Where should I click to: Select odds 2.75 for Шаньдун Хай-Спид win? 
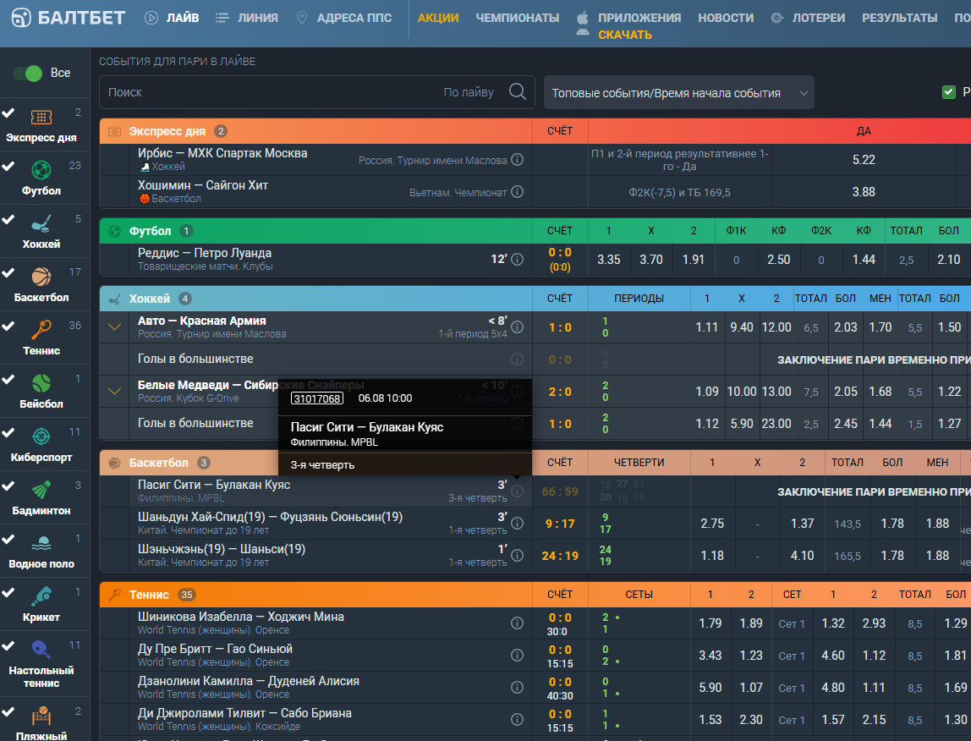click(x=712, y=523)
